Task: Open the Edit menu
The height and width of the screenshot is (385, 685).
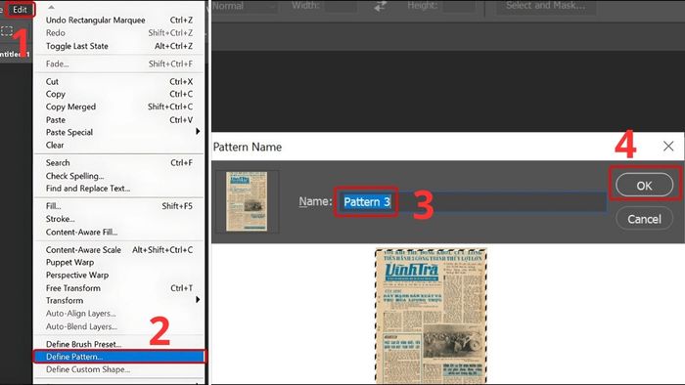Action: coord(20,9)
